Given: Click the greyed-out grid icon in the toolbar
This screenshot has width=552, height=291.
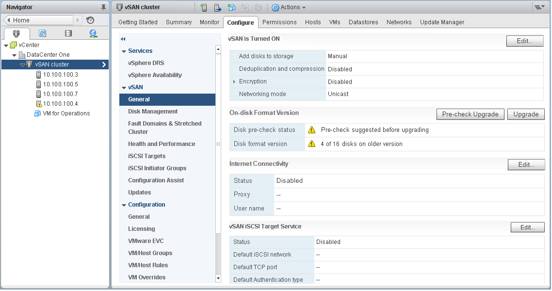Looking at the screenshot, I should (x=244, y=7).
